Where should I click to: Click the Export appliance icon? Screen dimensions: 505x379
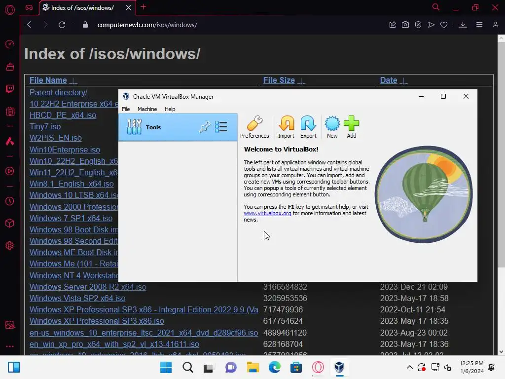point(308,127)
